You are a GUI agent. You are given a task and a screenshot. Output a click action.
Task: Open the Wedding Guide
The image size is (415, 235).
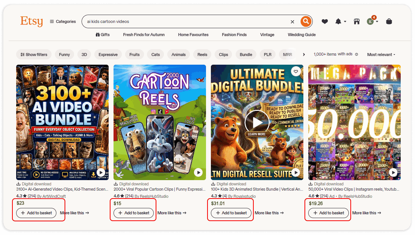click(x=302, y=35)
